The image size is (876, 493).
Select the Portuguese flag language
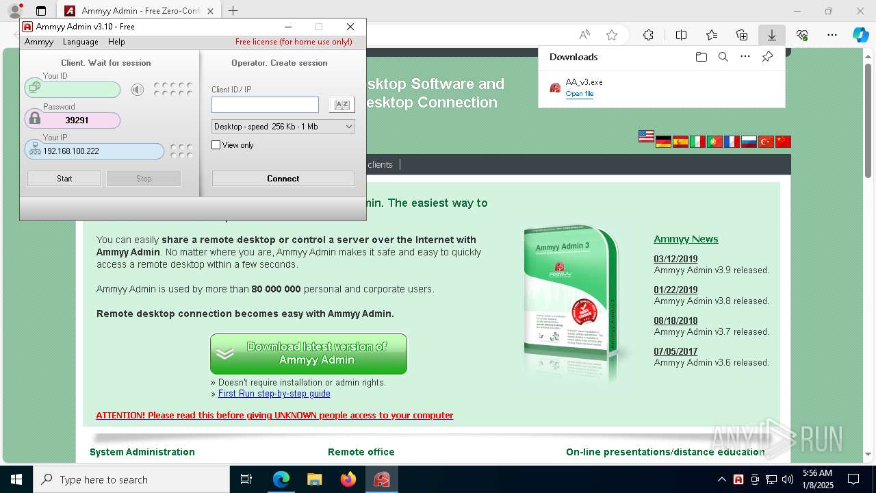714,142
